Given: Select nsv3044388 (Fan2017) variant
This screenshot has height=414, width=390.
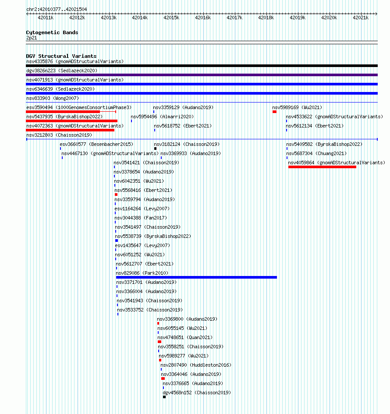Looking at the screenshot, I should 141,218.
